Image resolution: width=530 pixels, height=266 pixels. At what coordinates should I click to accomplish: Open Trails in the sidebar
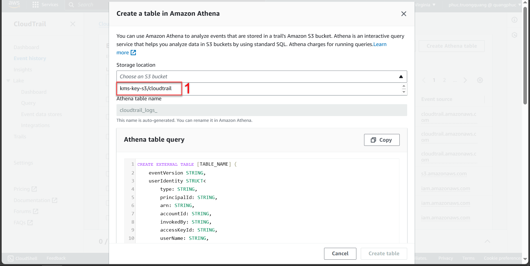(x=20, y=137)
